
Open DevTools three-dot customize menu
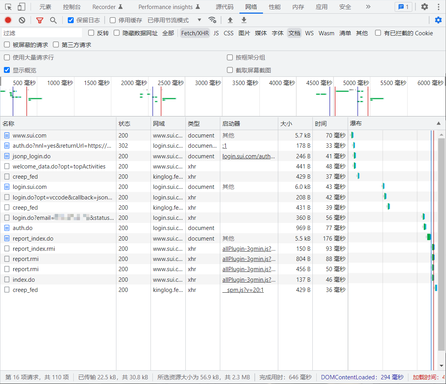pos(438,7)
